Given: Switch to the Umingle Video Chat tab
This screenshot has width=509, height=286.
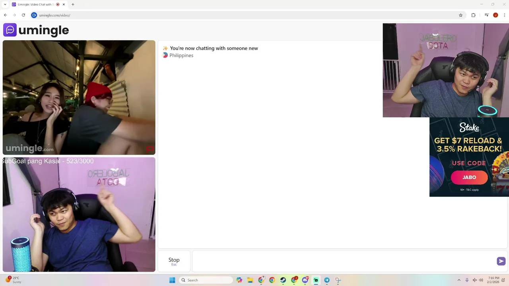Looking at the screenshot, I should pyautogui.click(x=38, y=4).
